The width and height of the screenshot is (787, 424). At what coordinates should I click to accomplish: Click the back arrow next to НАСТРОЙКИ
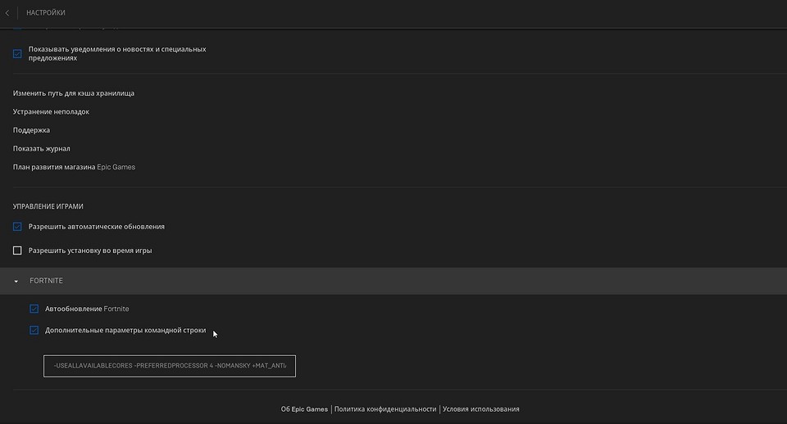pyautogui.click(x=7, y=13)
